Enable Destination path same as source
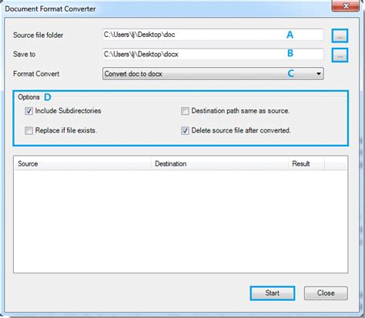This screenshot has height=318, width=365. [x=185, y=111]
